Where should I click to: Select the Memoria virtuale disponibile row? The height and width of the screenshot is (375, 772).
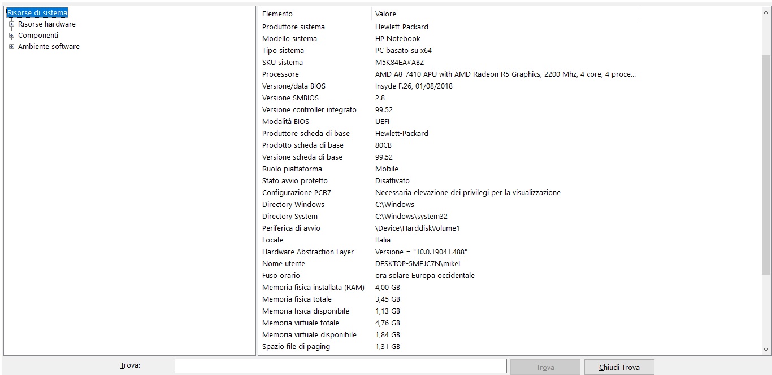point(449,334)
